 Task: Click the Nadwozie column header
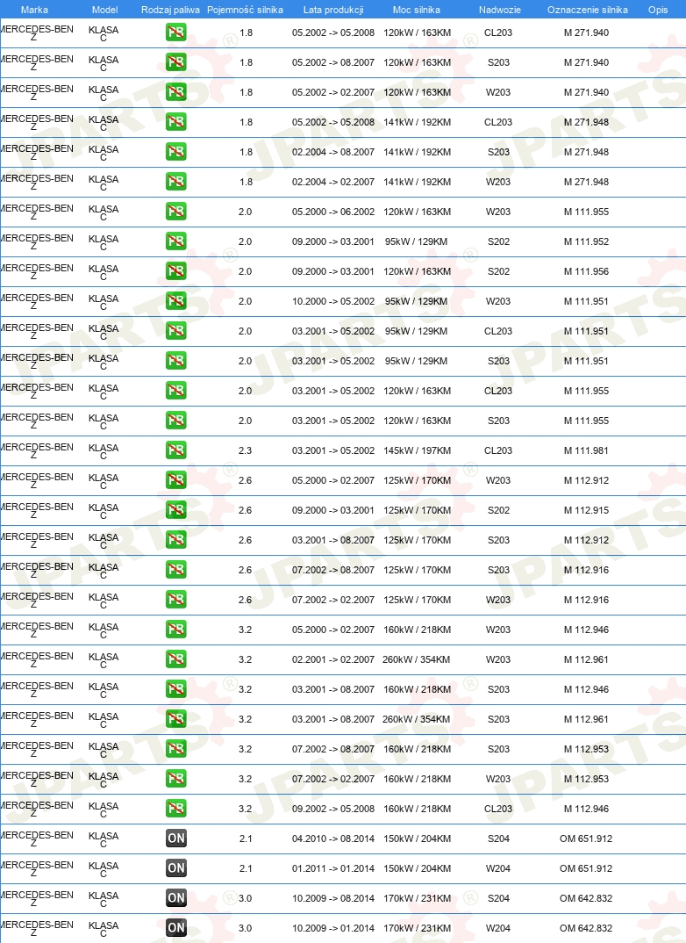[500, 10]
